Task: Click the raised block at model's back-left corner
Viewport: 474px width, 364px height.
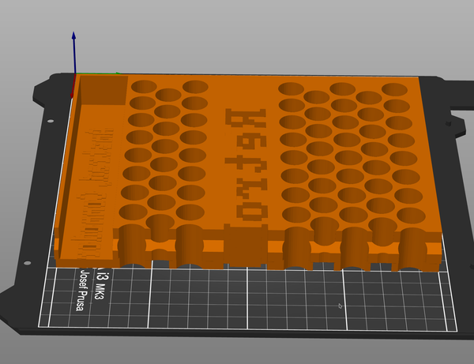Action: point(103,90)
